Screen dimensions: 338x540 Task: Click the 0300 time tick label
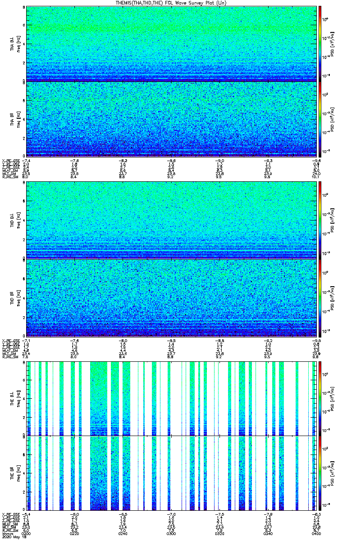[171, 533]
